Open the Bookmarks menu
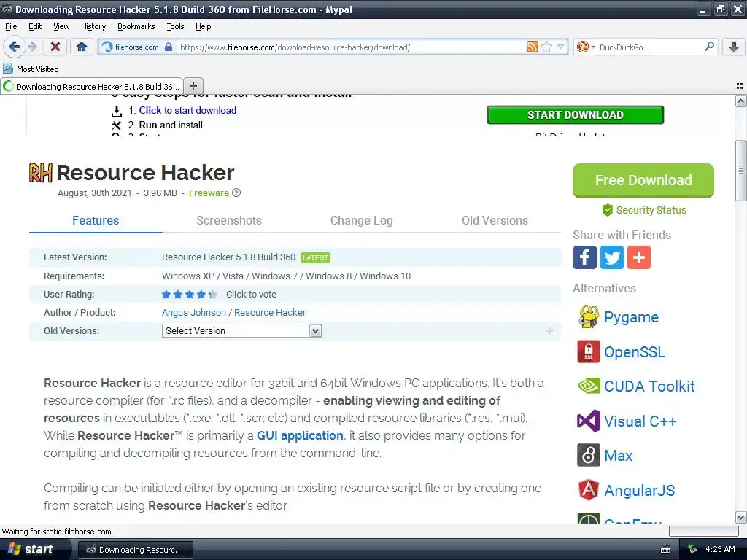747x560 pixels. pyautogui.click(x=136, y=26)
